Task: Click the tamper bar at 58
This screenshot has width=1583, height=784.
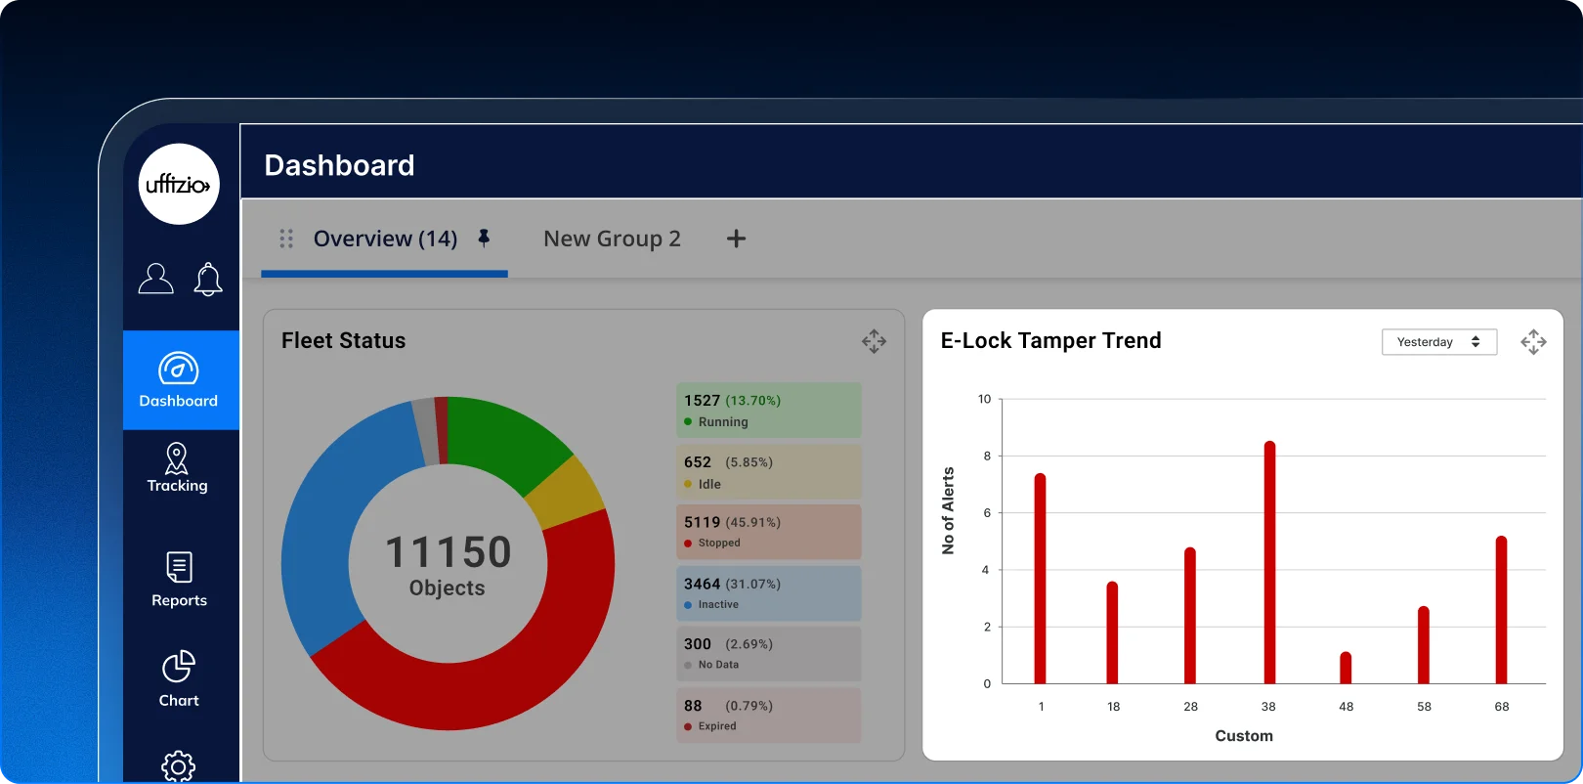Action: point(1424,644)
